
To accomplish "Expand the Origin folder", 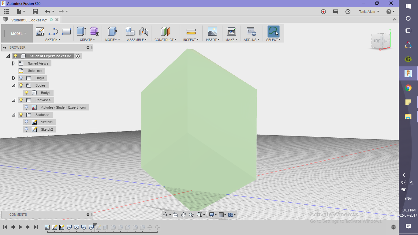I will click(x=13, y=78).
